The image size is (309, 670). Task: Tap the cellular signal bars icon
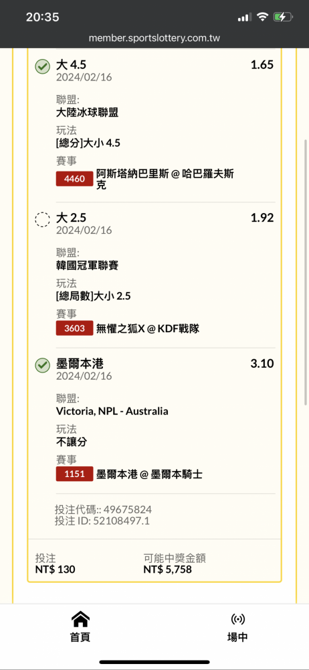click(245, 17)
